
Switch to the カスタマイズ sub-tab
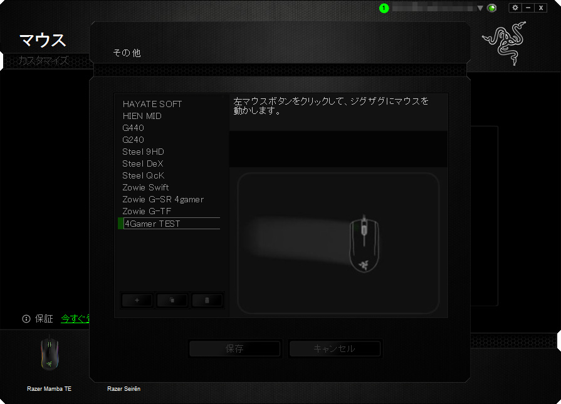pos(44,61)
